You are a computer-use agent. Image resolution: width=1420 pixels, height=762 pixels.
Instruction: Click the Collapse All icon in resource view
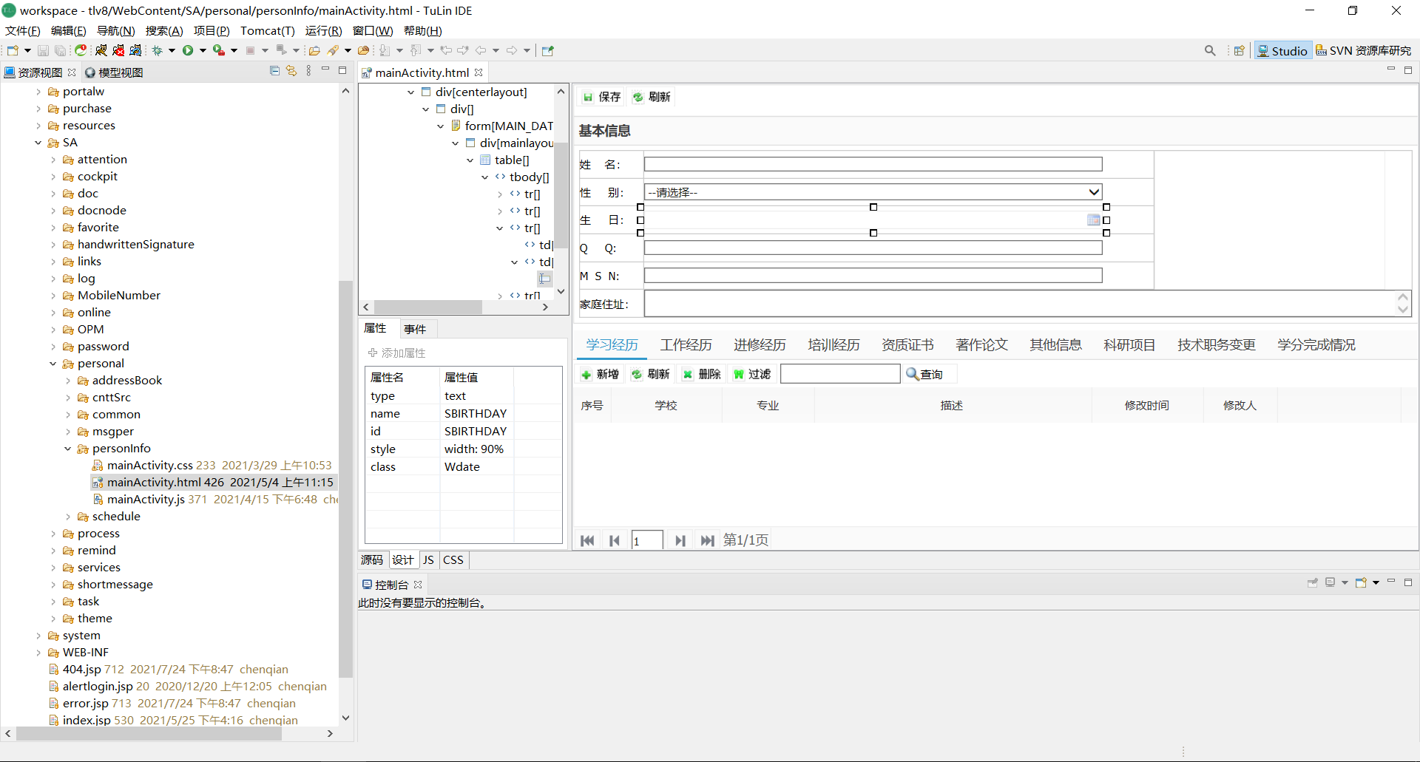(x=274, y=71)
